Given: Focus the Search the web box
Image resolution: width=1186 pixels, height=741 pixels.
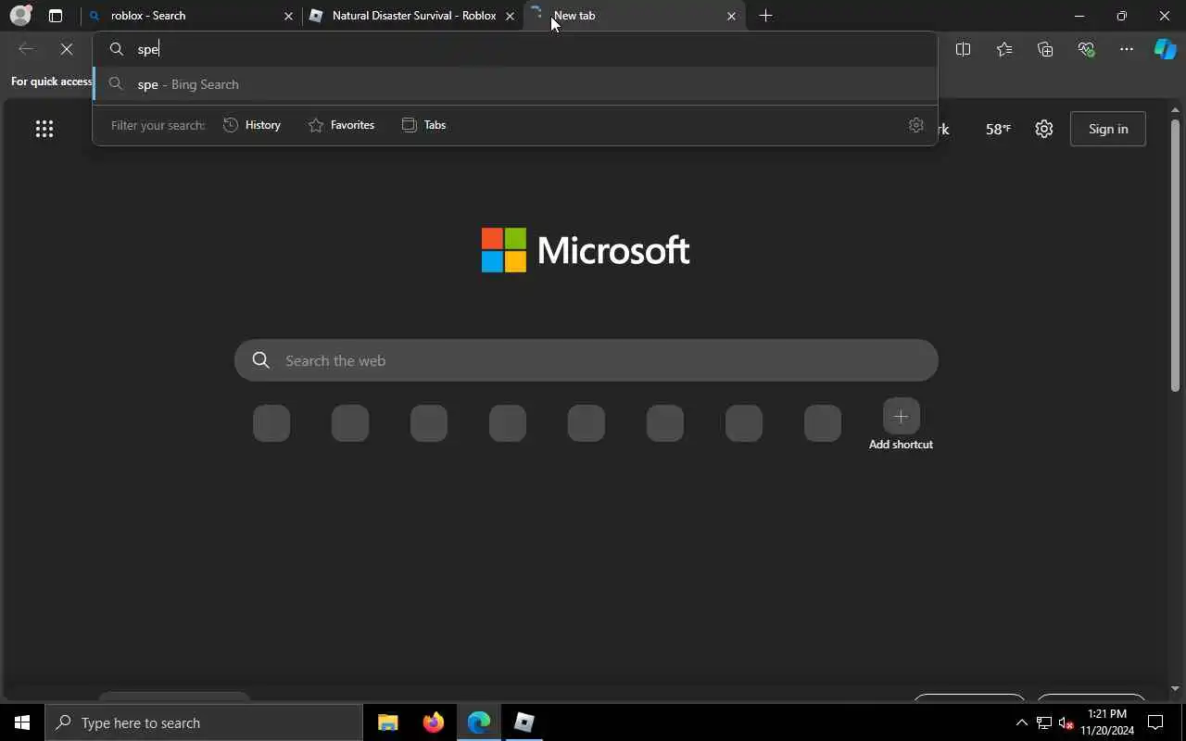Looking at the screenshot, I should pyautogui.click(x=587, y=360).
